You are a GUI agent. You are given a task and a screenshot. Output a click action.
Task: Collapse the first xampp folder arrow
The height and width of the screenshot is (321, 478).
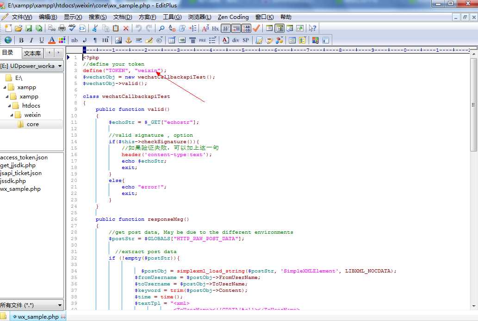[x=5, y=87]
